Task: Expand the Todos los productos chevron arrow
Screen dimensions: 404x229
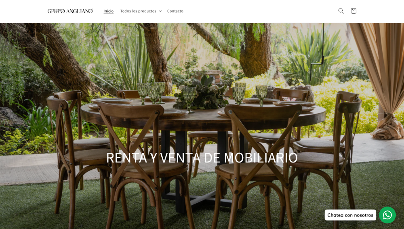Action: 160,11
